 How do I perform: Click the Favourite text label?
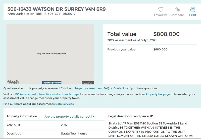coord(161,15)
